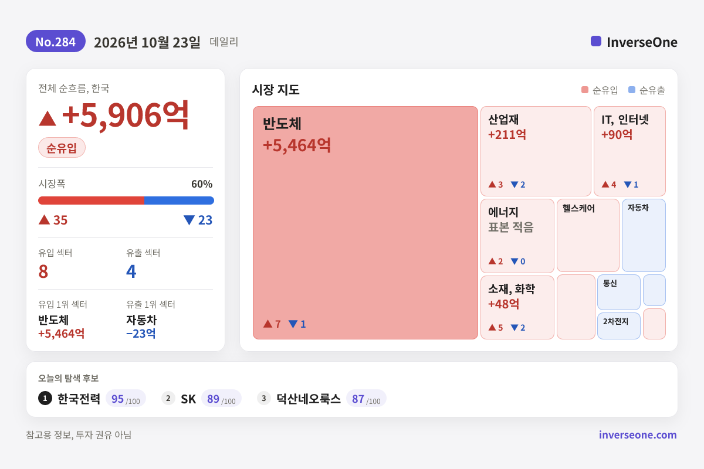Select the IT, 인터넷 treemap tile
704x469 pixels.
pyautogui.click(x=629, y=151)
